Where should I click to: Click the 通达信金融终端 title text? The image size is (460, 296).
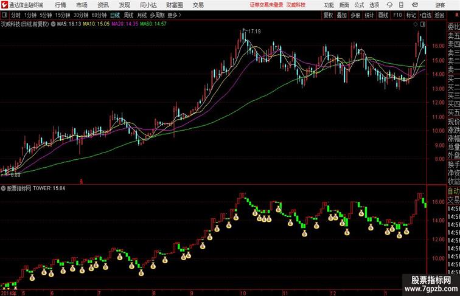pyautogui.click(x=26, y=5)
